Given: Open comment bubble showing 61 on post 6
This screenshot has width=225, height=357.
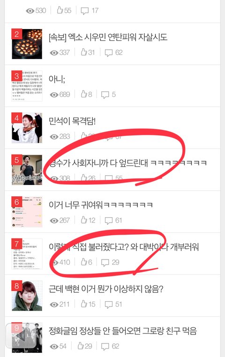Looking at the screenshot, I should click(109, 220).
